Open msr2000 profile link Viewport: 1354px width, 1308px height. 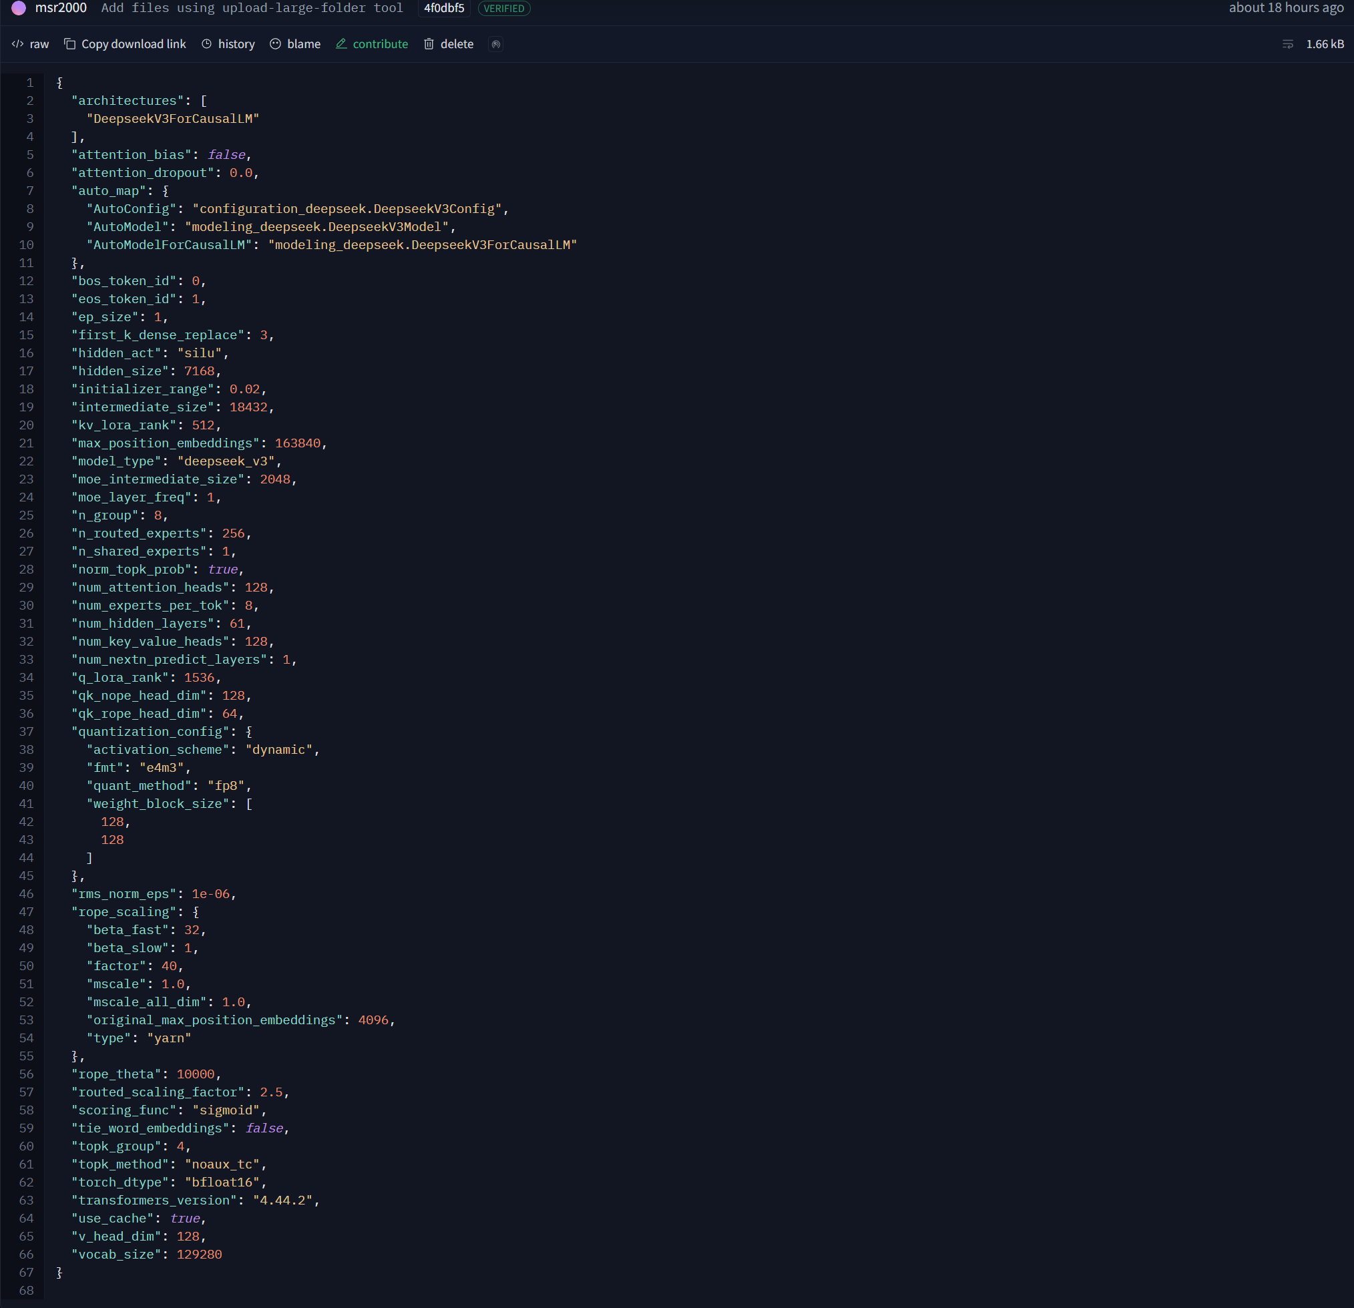point(61,8)
